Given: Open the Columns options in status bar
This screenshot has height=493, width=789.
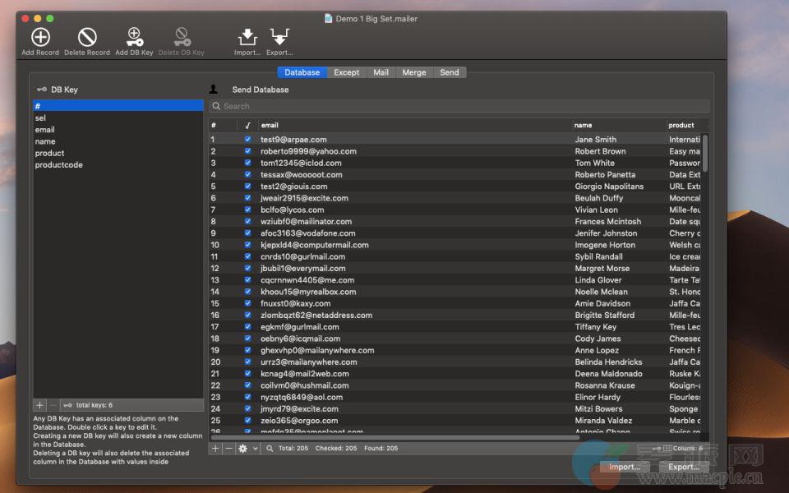Looking at the screenshot, I should [x=682, y=449].
